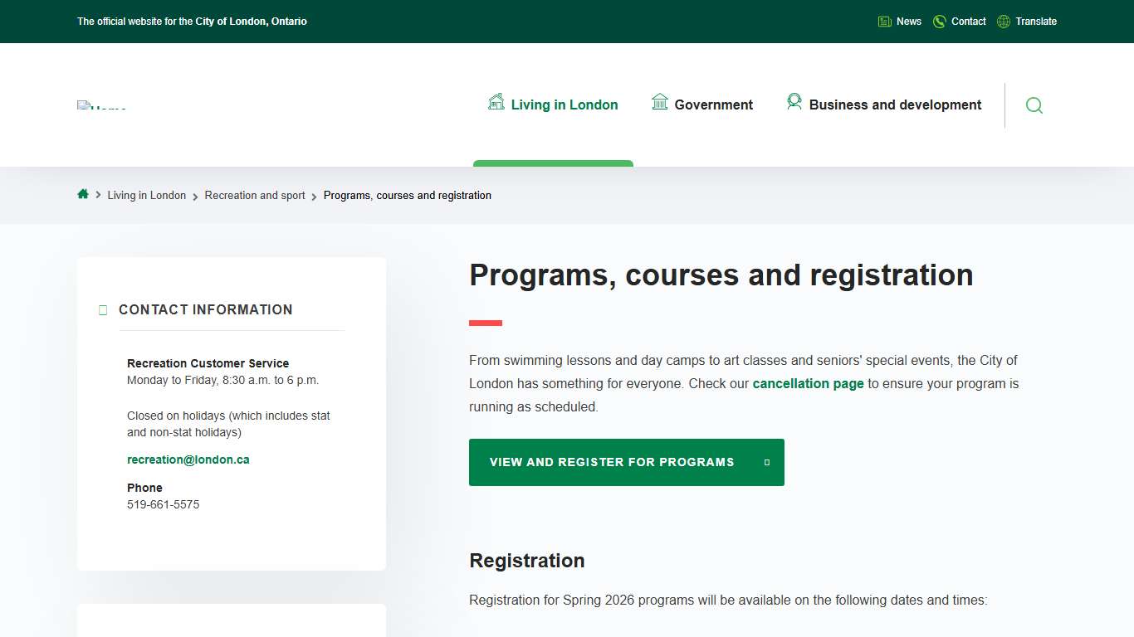Click the Living in London breadcrumb
Viewport: 1134px width, 637px height.
tap(147, 195)
